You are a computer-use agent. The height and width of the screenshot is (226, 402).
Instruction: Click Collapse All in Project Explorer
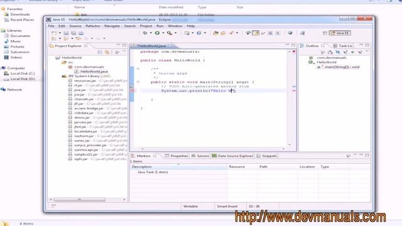[x=100, y=52]
